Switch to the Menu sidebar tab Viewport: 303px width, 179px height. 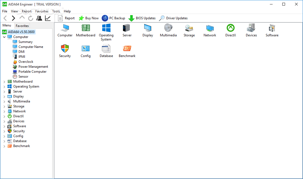(7, 25)
